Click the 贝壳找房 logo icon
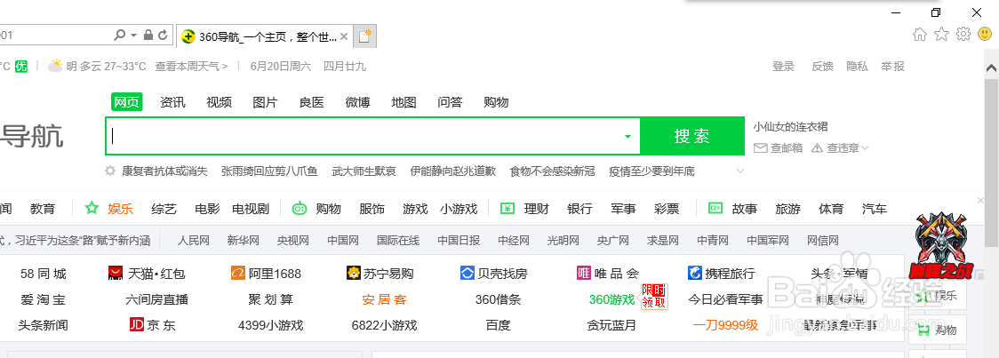999x358 pixels. coord(468,274)
